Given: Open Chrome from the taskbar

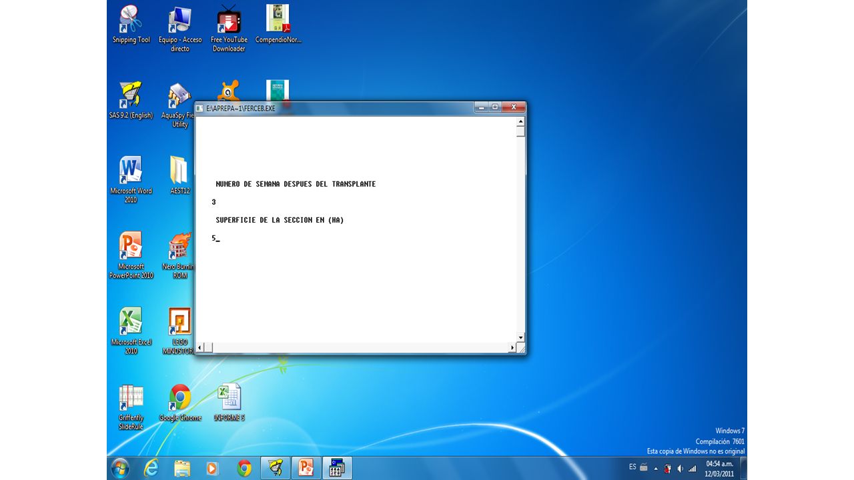Looking at the screenshot, I should pos(244,469).
